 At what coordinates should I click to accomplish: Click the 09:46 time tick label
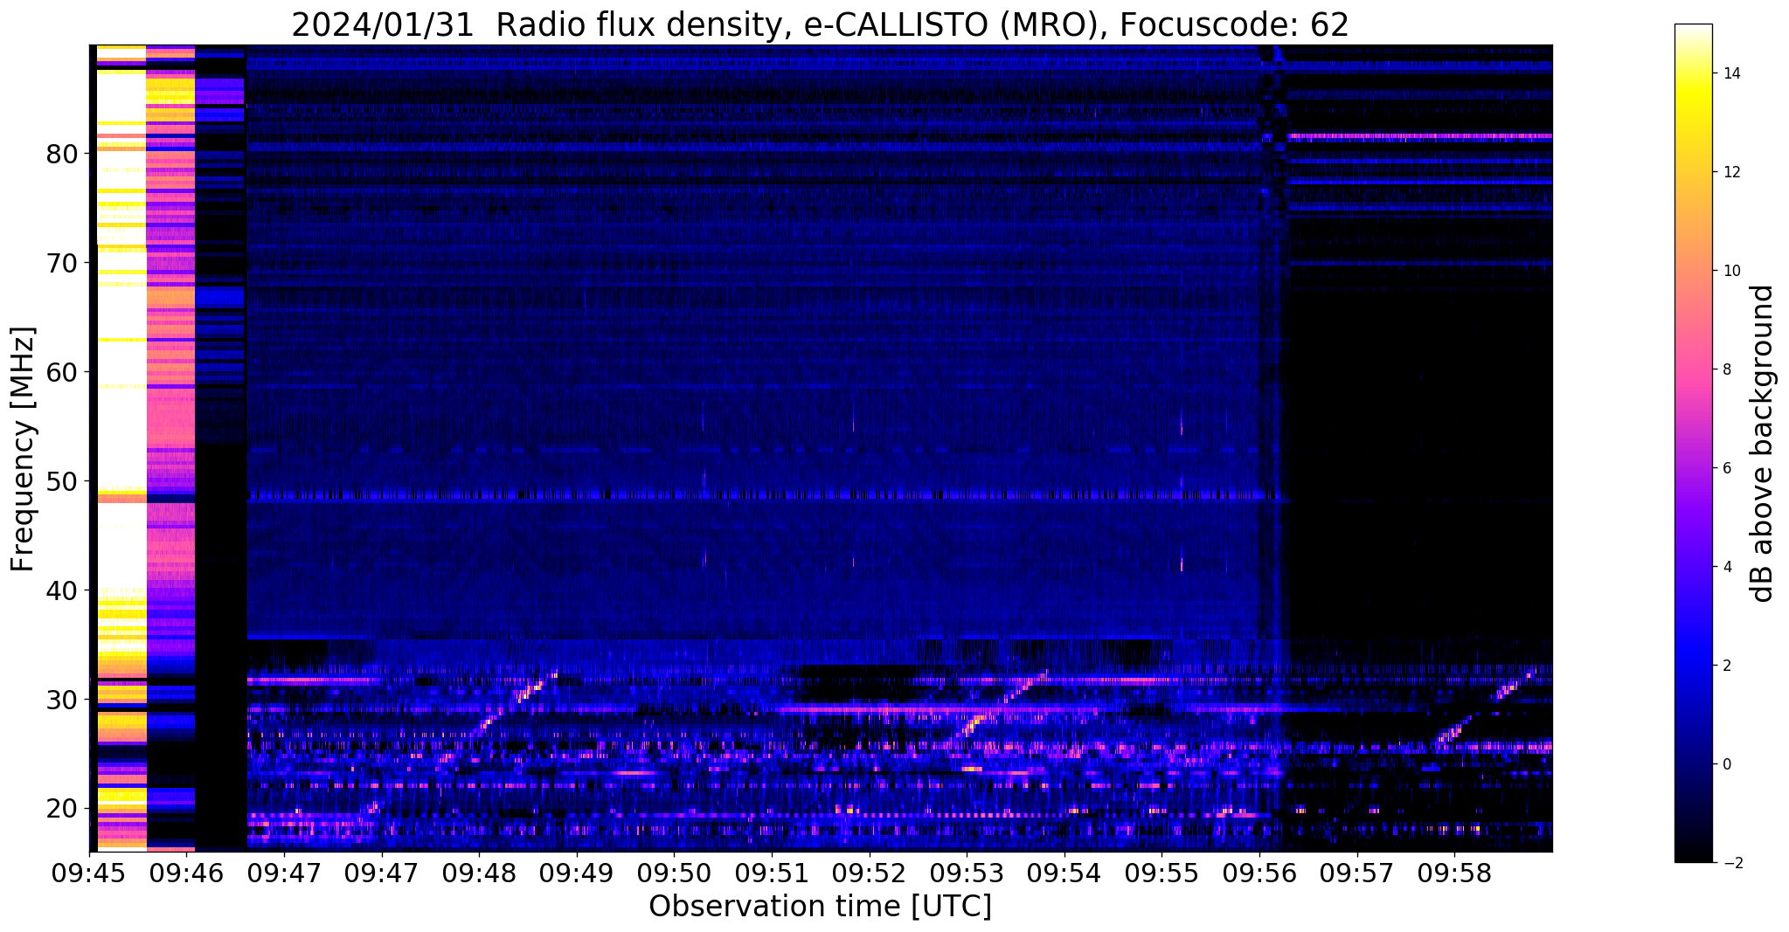pos(187,873)
